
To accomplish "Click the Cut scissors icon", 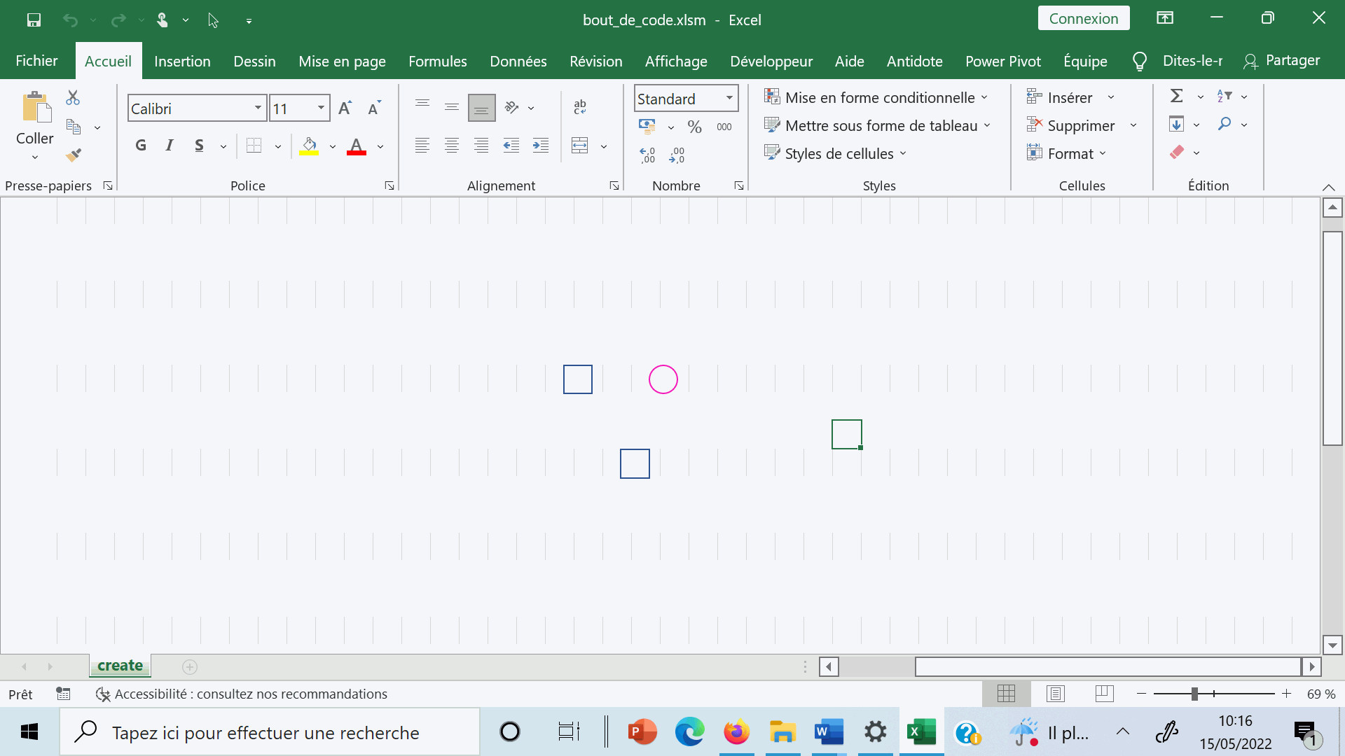I will point(73,97).
